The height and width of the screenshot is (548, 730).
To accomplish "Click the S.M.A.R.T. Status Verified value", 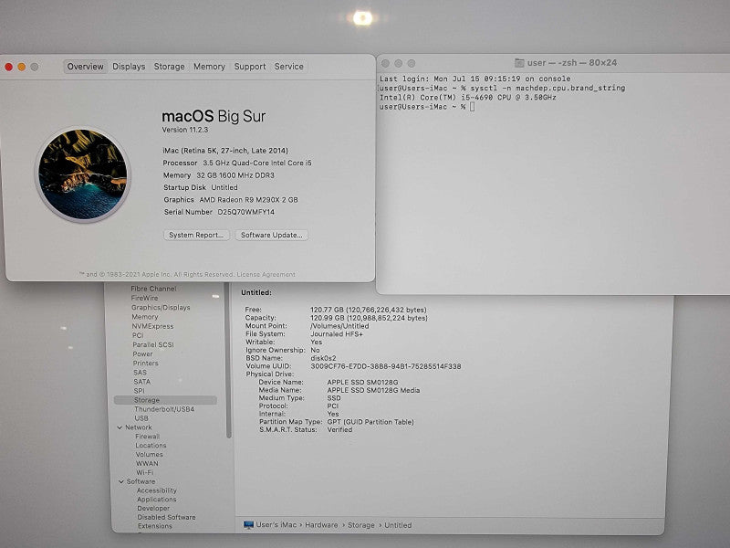I will (x=339, y=429).
